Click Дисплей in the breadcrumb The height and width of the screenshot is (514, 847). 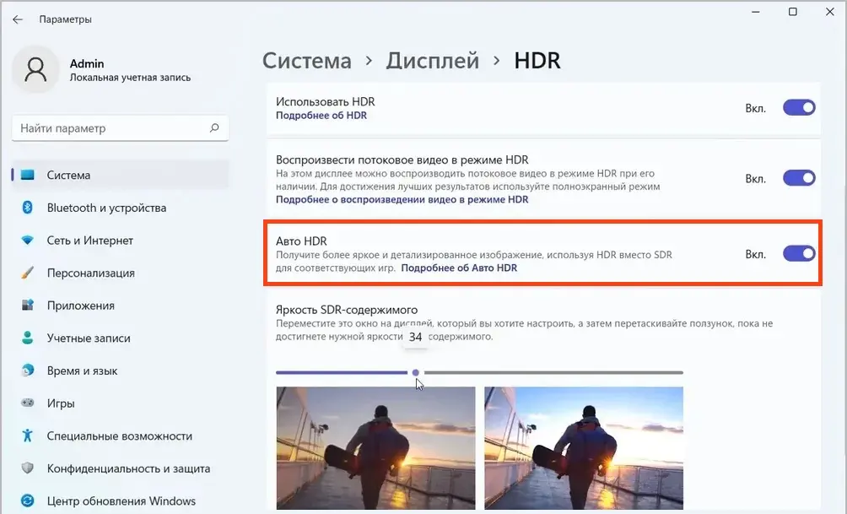pos(432,61)
